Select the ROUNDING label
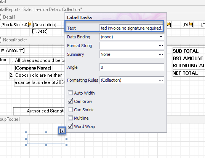Image resolution: width=205 pixels, height=158 pixels. [x=189, y=66]
